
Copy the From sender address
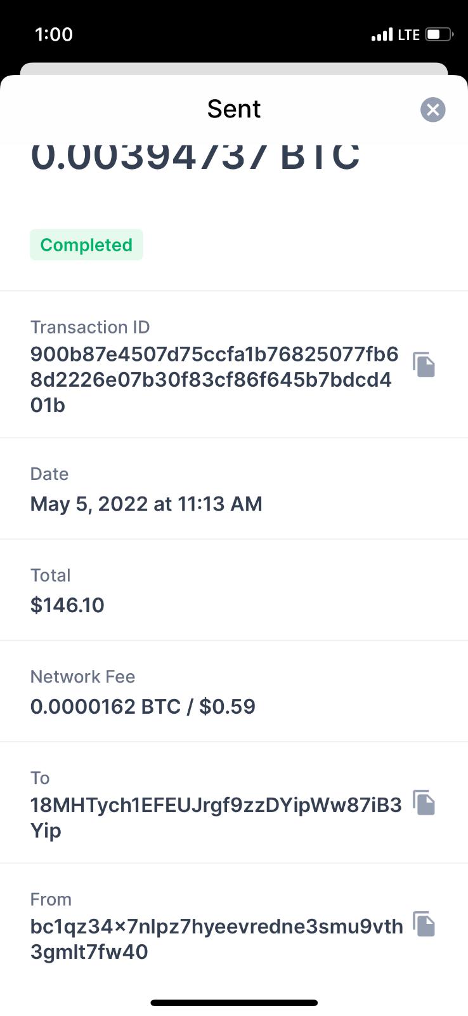click(424, 924)
